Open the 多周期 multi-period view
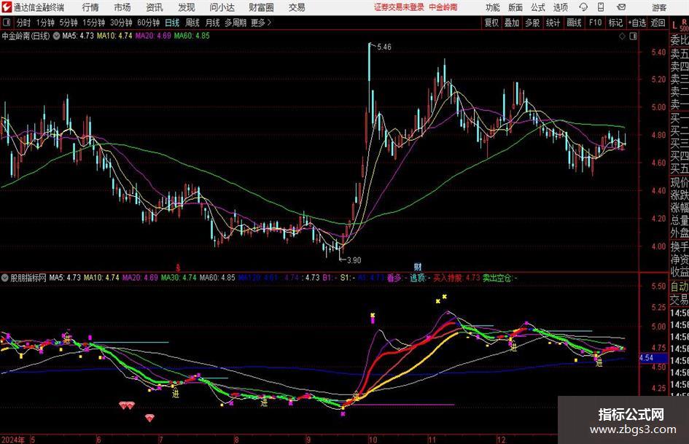This screenshot has height=444, width=689. click(235, 23)
